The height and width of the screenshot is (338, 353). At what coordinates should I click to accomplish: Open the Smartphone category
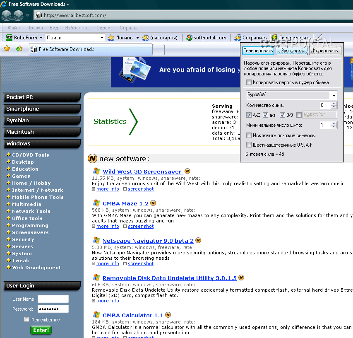[42, 109]
